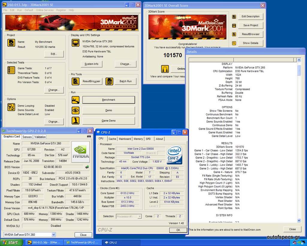Click the Details list scroll up arrow

[299, 60]
